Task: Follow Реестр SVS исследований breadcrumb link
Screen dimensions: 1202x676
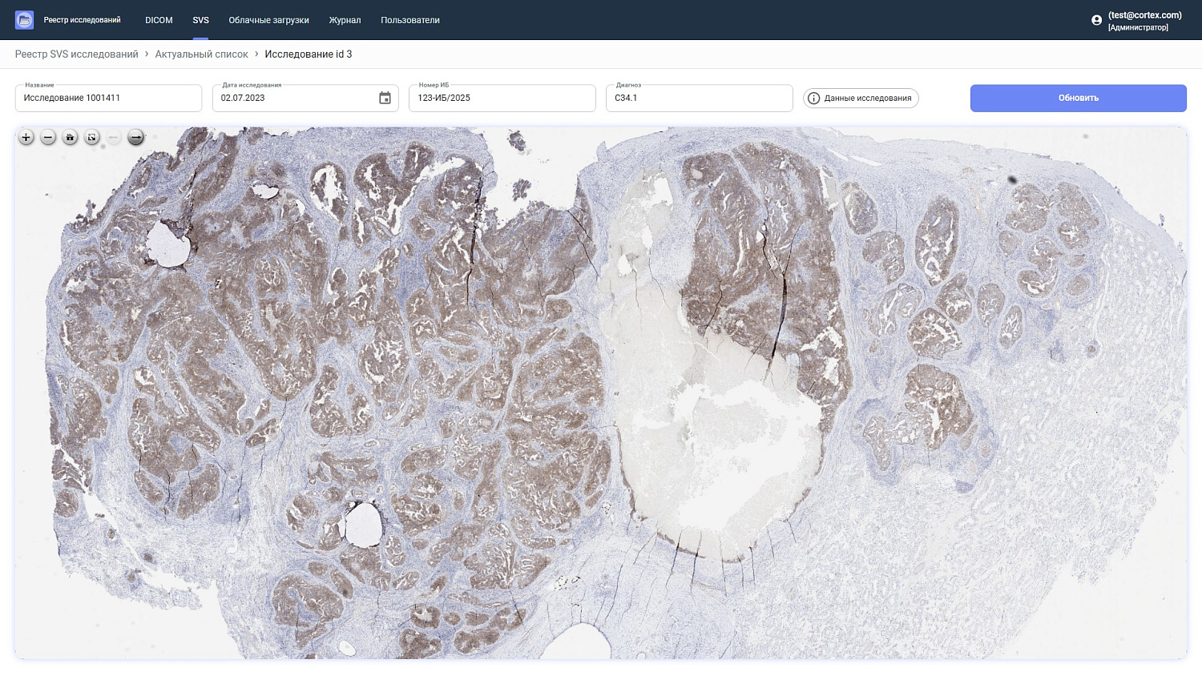Action: tap(77, 54)
